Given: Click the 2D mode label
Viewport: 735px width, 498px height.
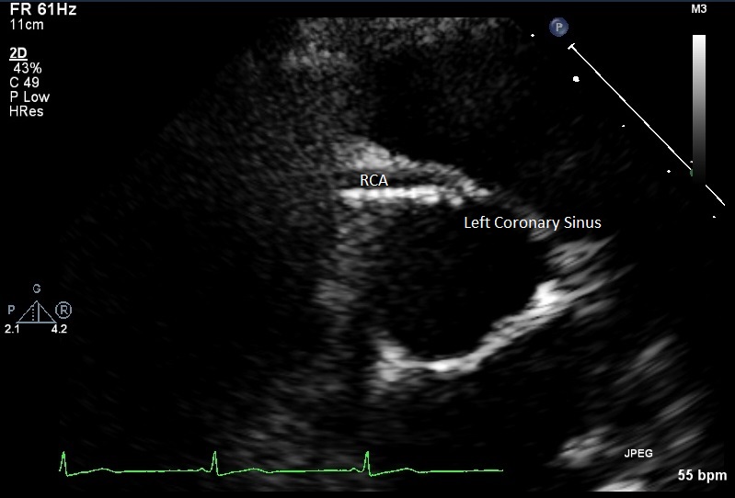Looking at the screenshot, I should [17, 53].
